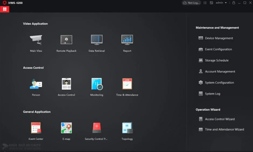Open System Log link text
Viewport: 253px width, 152px height.
click(x=213, y=94)
